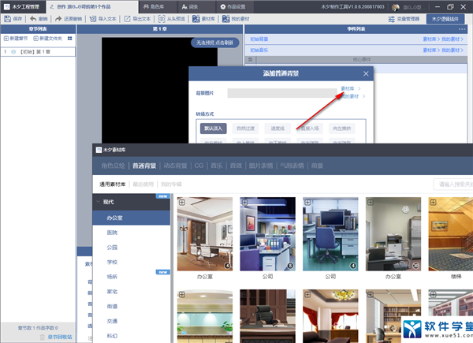Open the three-dot menu in 事件列表 header
473x343 pixels.
point(462,29)
